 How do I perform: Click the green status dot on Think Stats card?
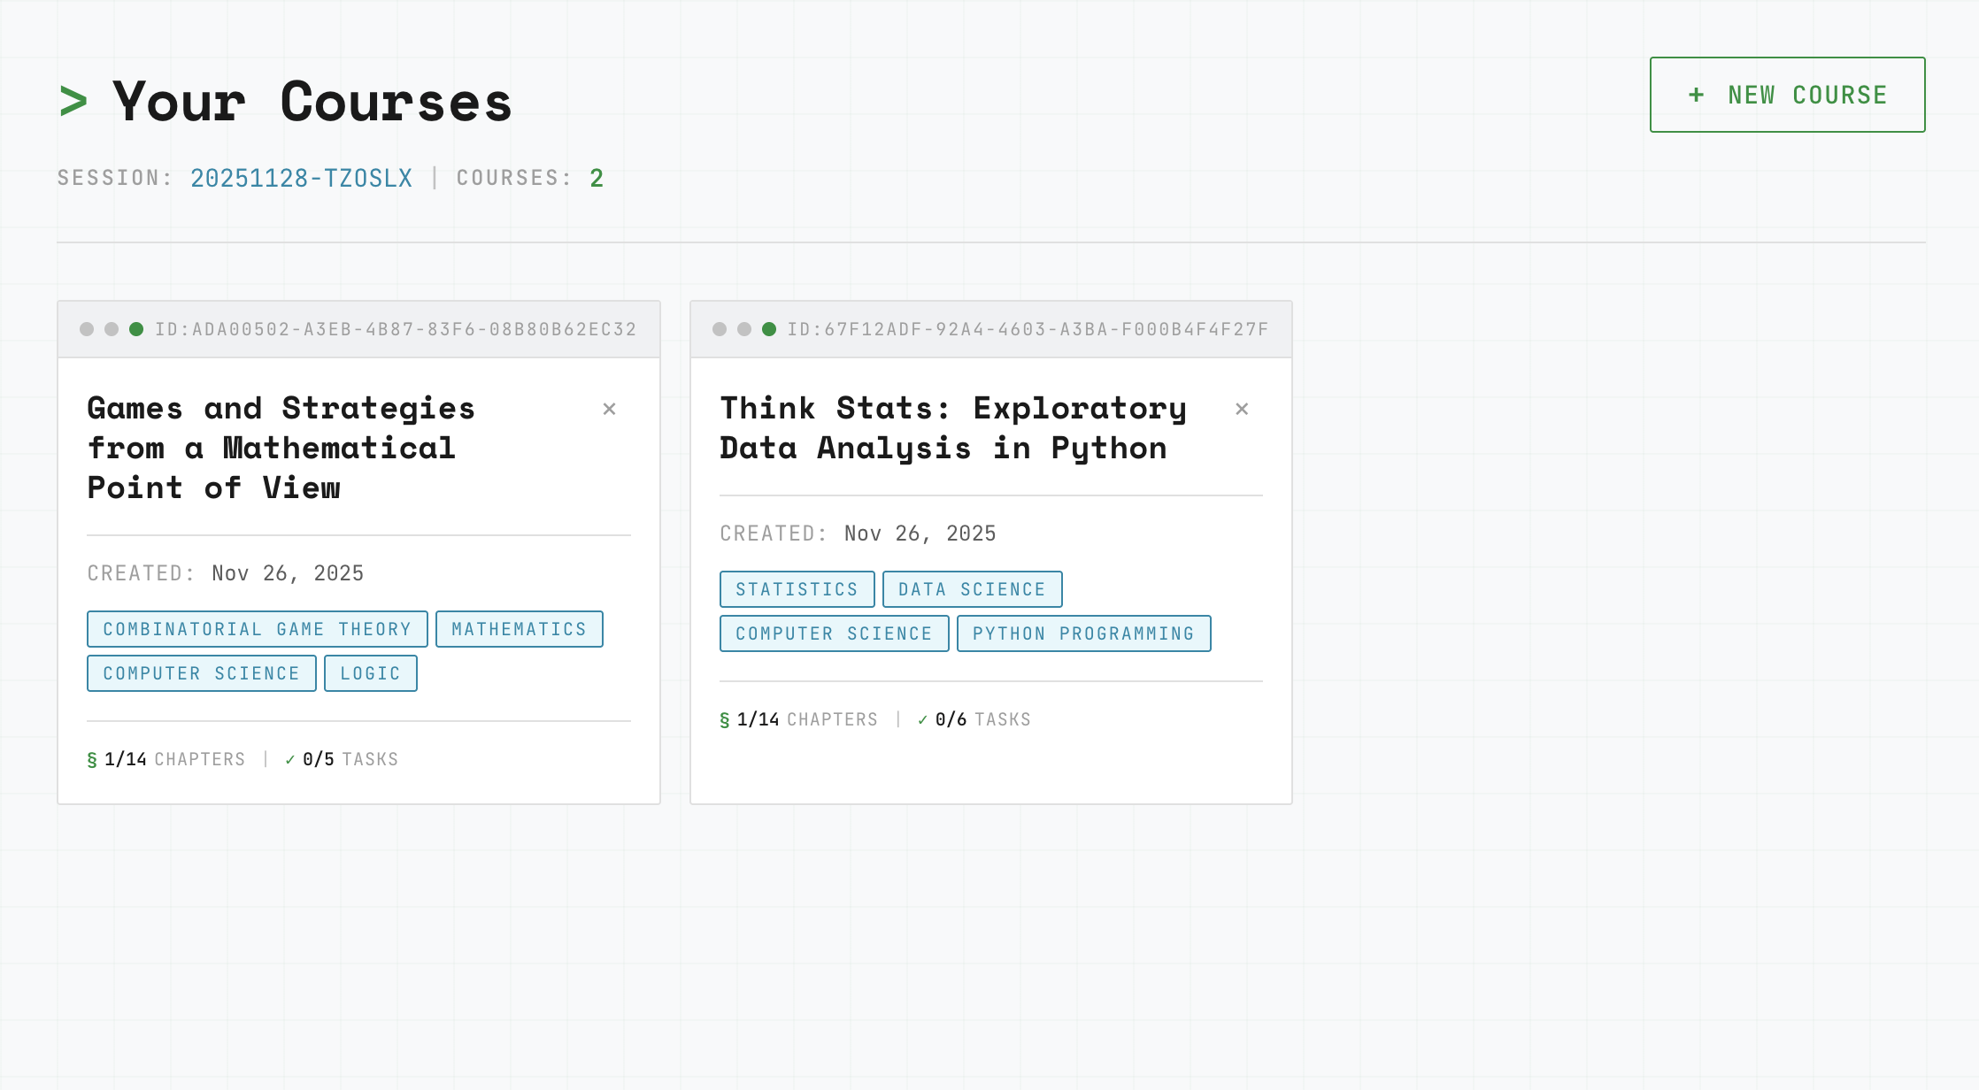[x=768, y=328]
